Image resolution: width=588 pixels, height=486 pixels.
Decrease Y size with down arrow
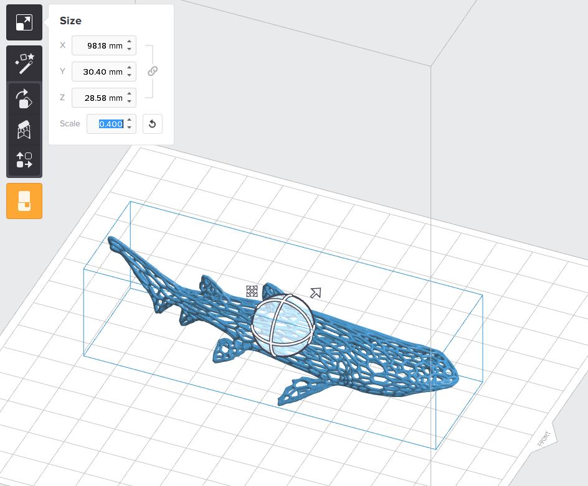point(130,75)
